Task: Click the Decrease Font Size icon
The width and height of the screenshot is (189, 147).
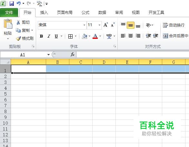Action: 113,25
